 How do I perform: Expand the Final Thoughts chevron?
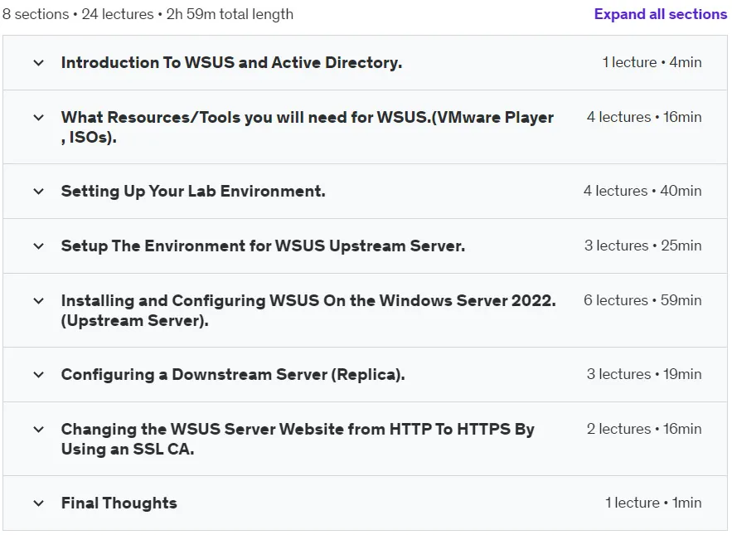[39, 503]
